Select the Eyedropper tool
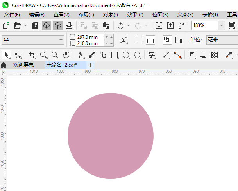Screen dimensions: 238x191 (x=229, y=55)
